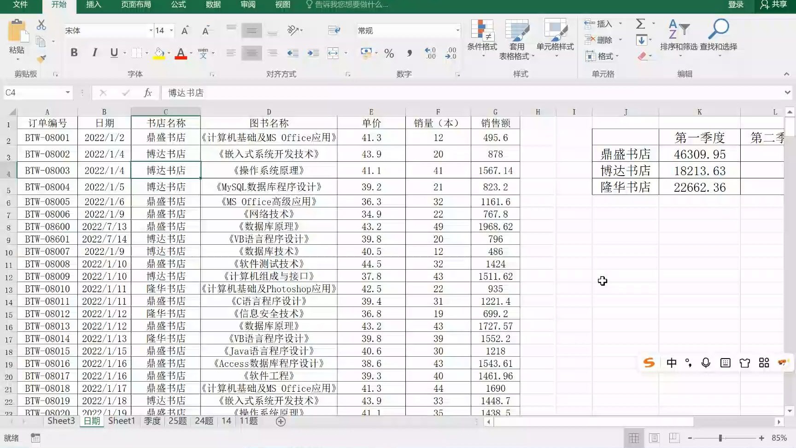Collapse the ribbon with the chevron

click(x=786, y=74)
